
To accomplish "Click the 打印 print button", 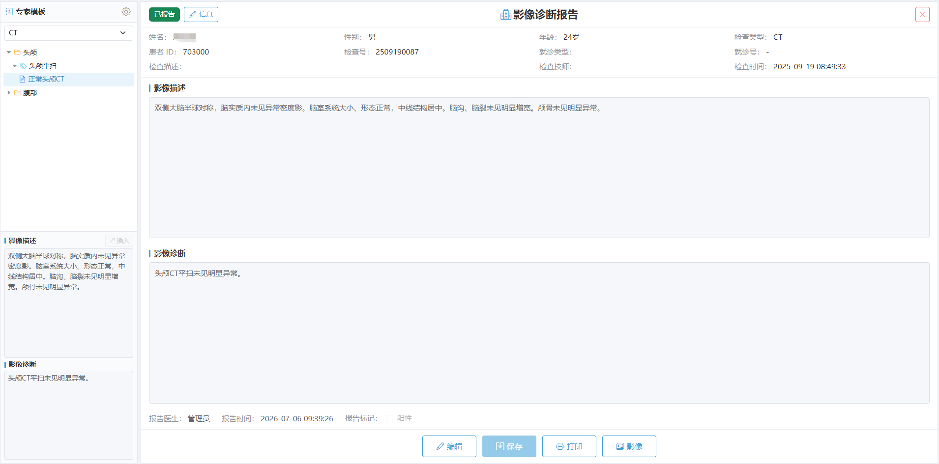I will click(569, 446).
